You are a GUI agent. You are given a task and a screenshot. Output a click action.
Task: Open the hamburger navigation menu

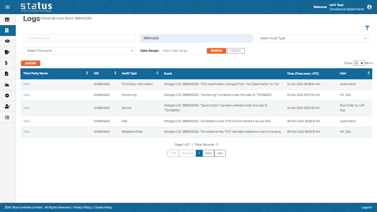click(x=7, y=7)
